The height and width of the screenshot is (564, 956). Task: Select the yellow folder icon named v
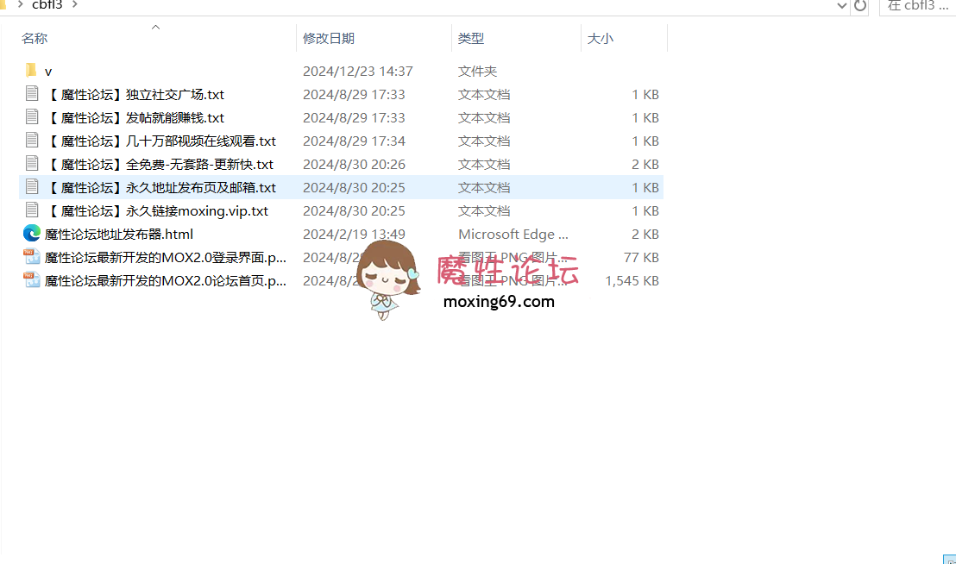coord(31,71)
